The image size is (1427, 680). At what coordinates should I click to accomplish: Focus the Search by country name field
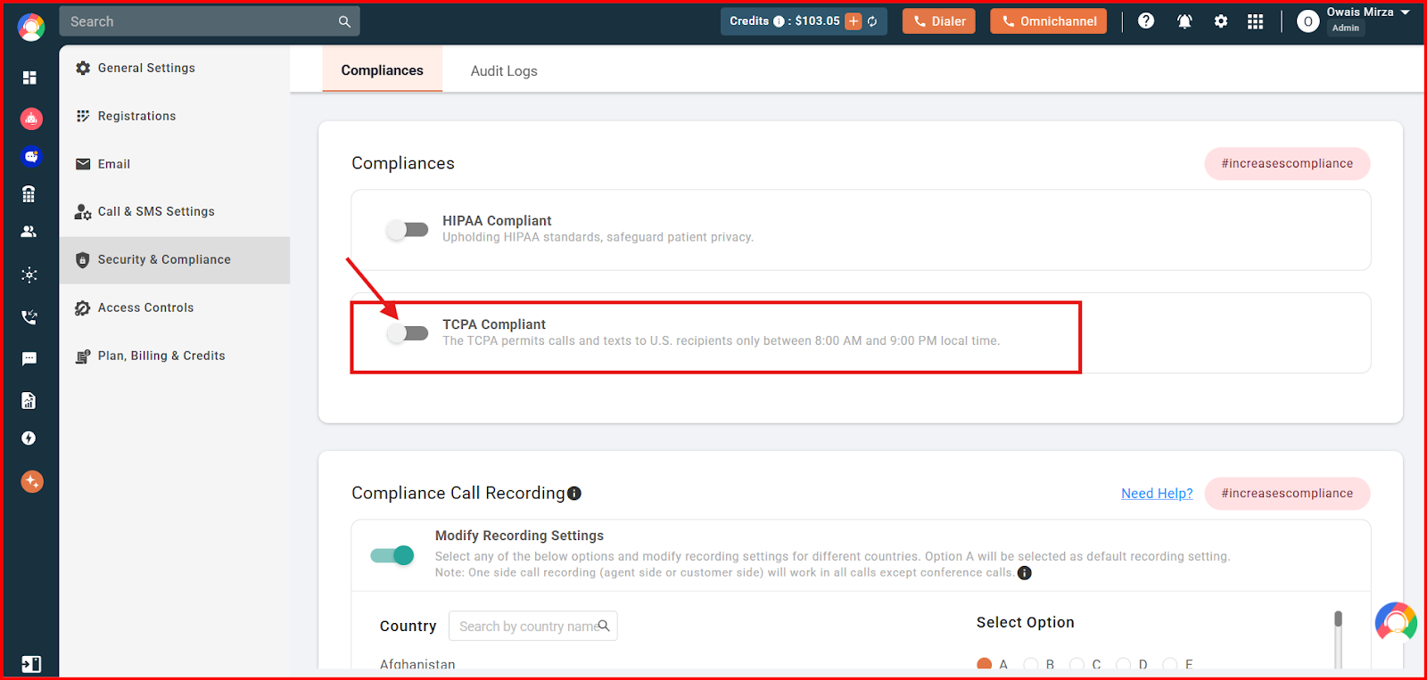click(532, 626)
